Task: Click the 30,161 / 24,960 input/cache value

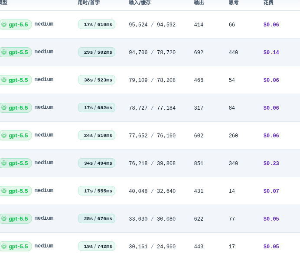Action: point(152,247)
